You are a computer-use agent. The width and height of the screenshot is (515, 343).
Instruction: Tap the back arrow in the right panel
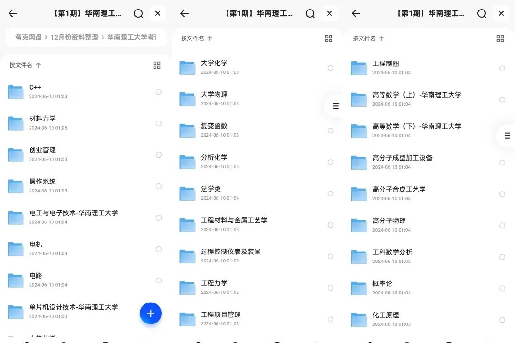point(356,13)
